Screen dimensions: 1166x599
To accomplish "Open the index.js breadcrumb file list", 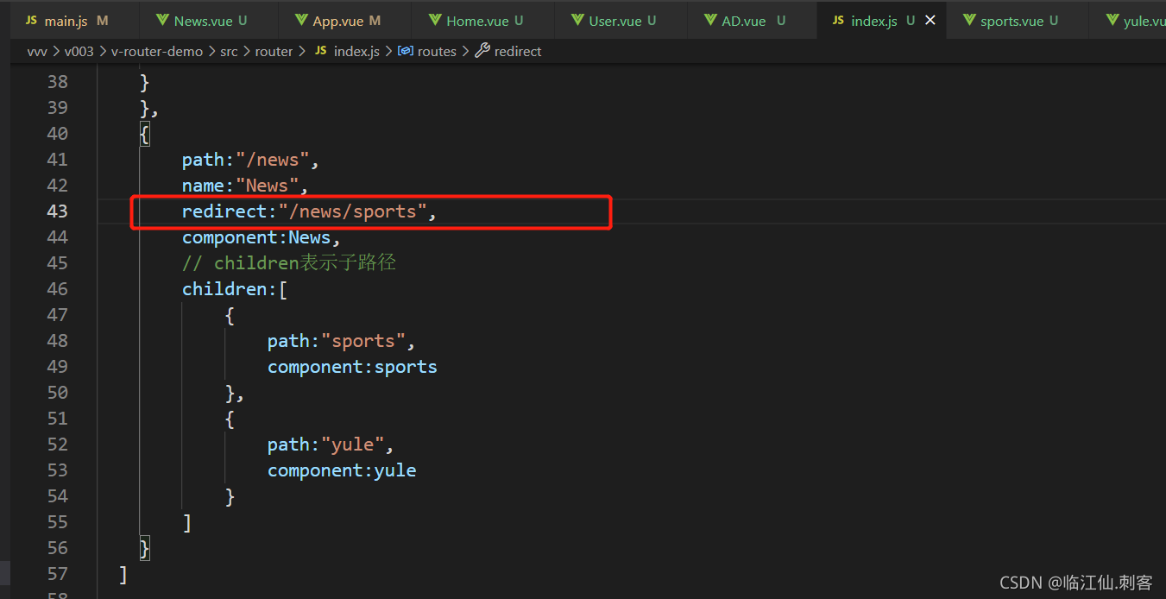I will (356, 52).
